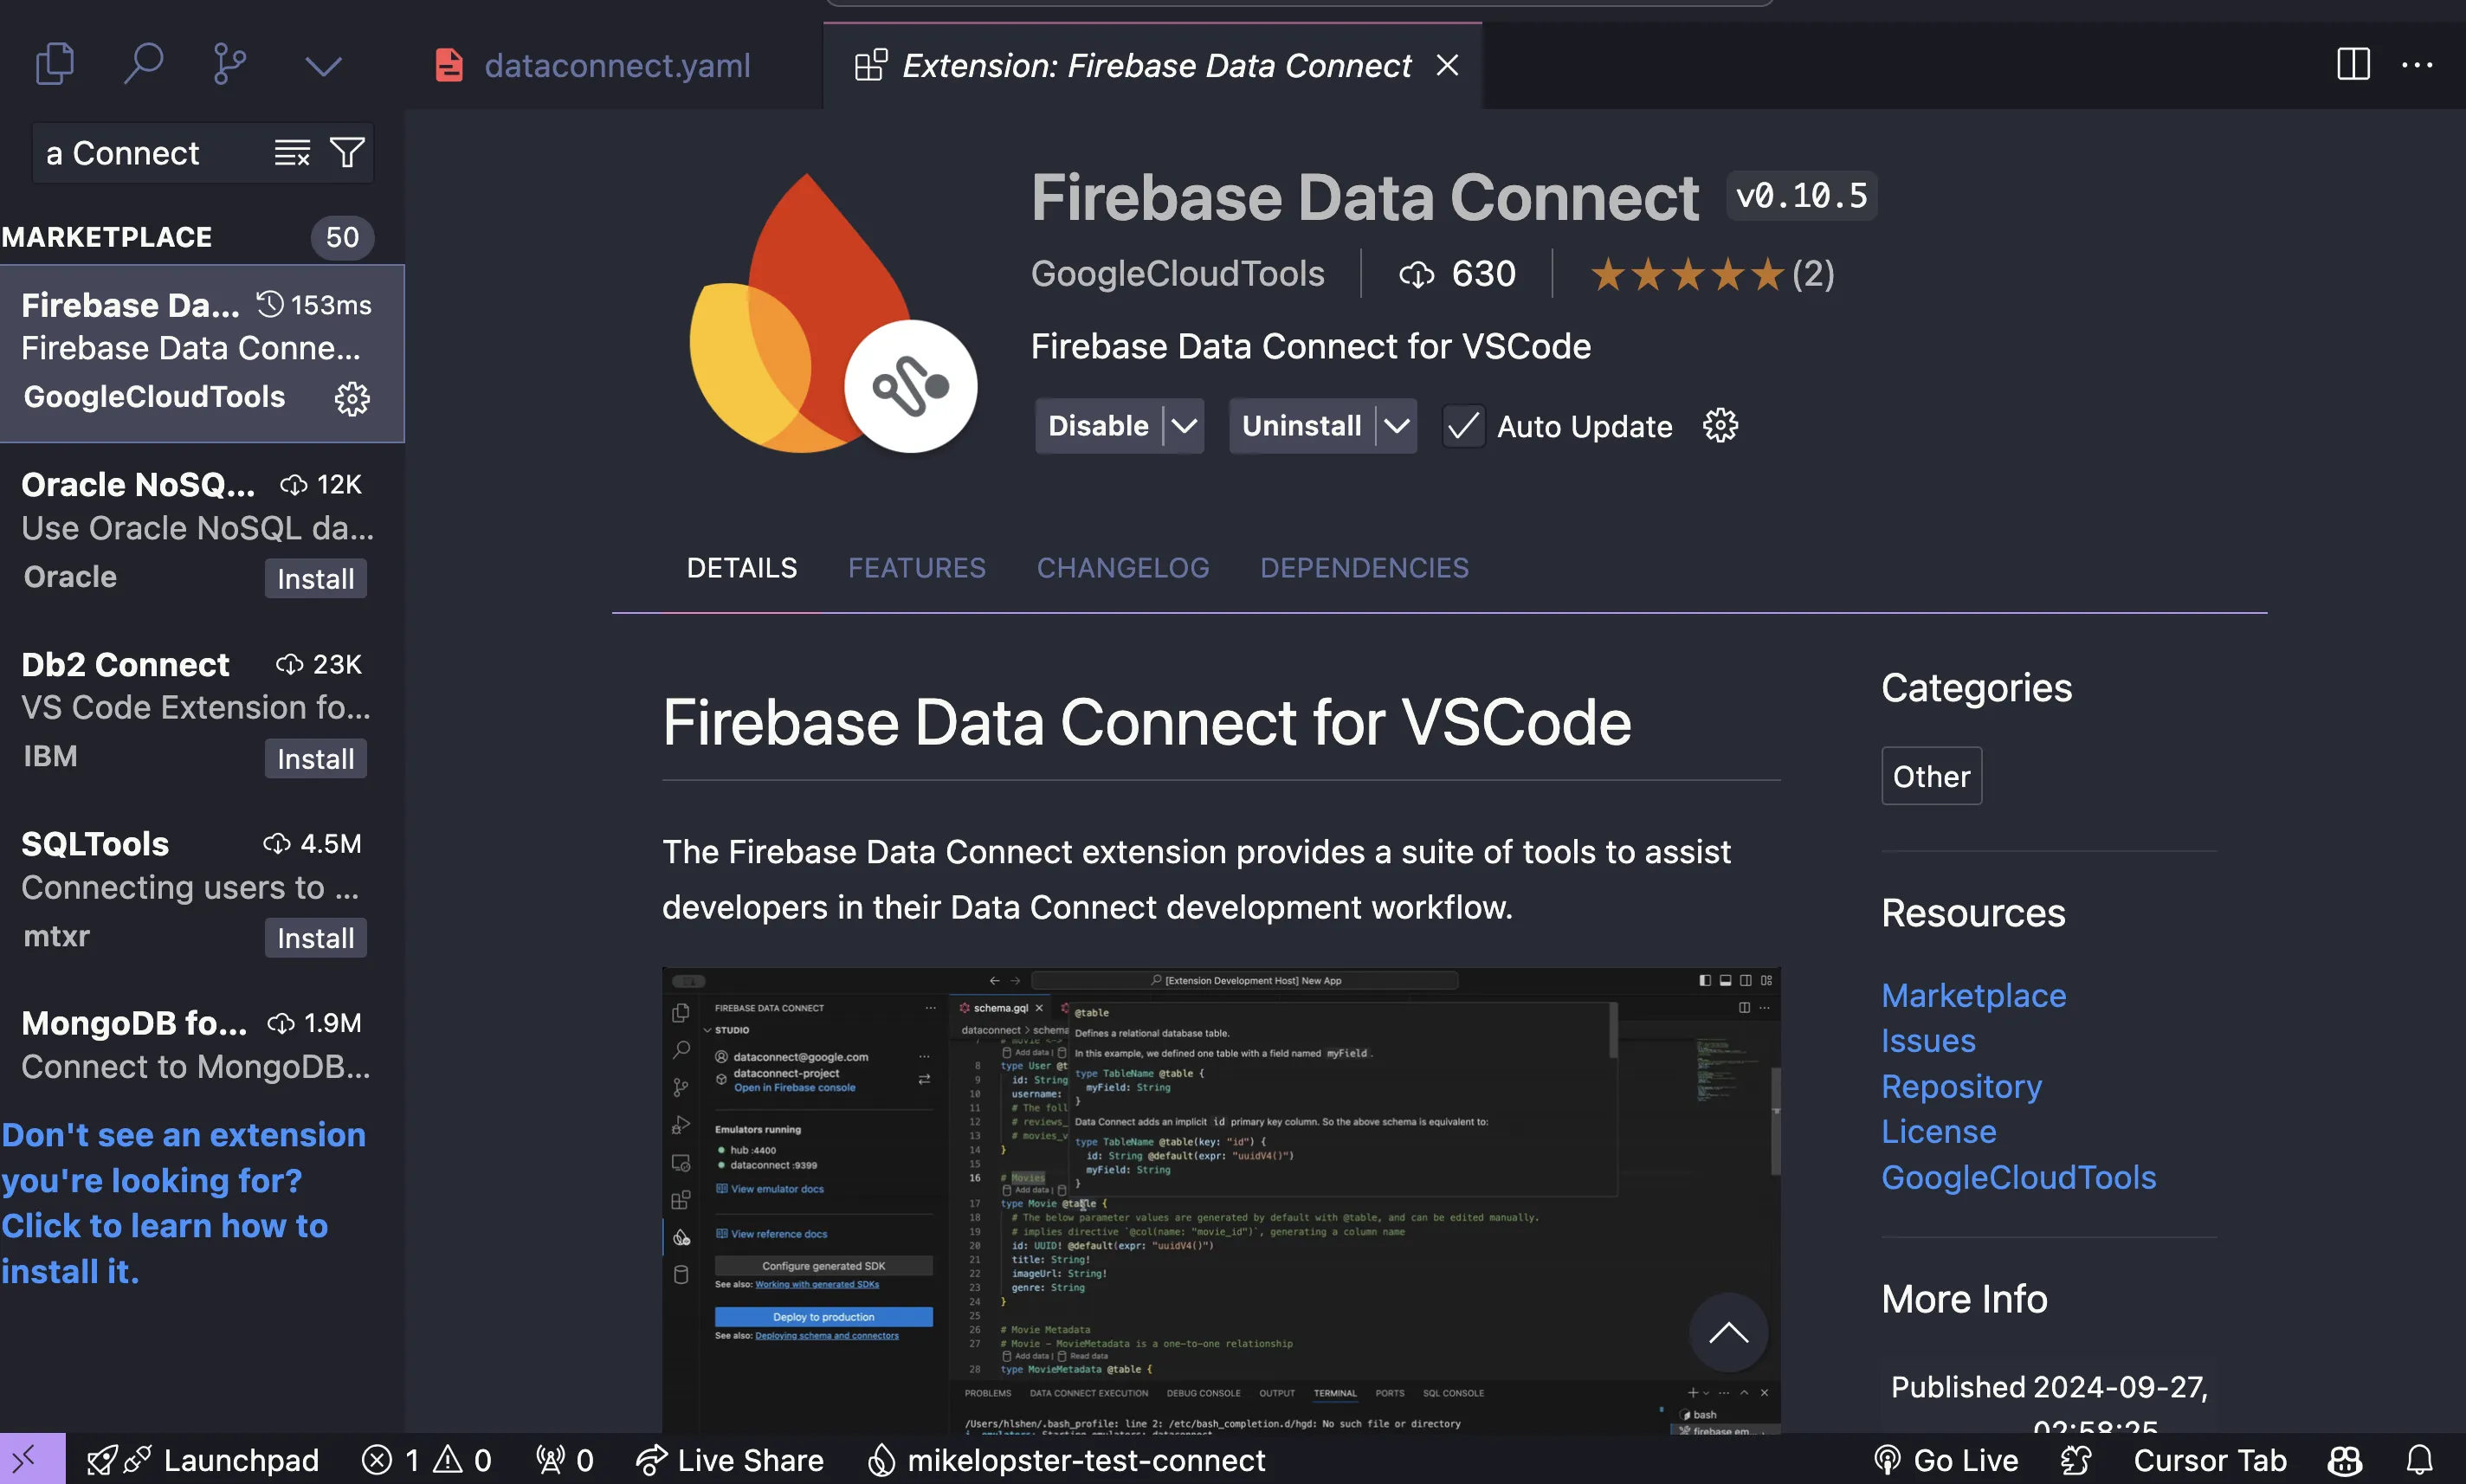Click the GoogleCloudTools publisher link

[1177, 273]
